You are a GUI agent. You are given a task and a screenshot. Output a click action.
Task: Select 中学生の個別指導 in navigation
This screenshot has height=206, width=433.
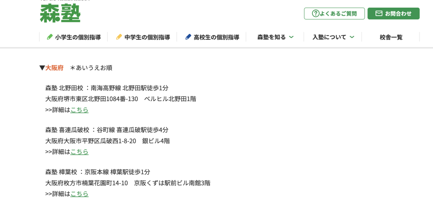[x=147, y=37]
